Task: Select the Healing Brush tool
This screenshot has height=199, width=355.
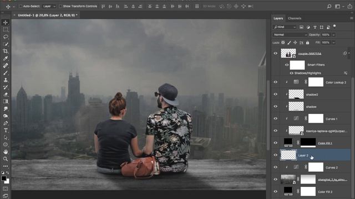Action: [x=6, y=66]
